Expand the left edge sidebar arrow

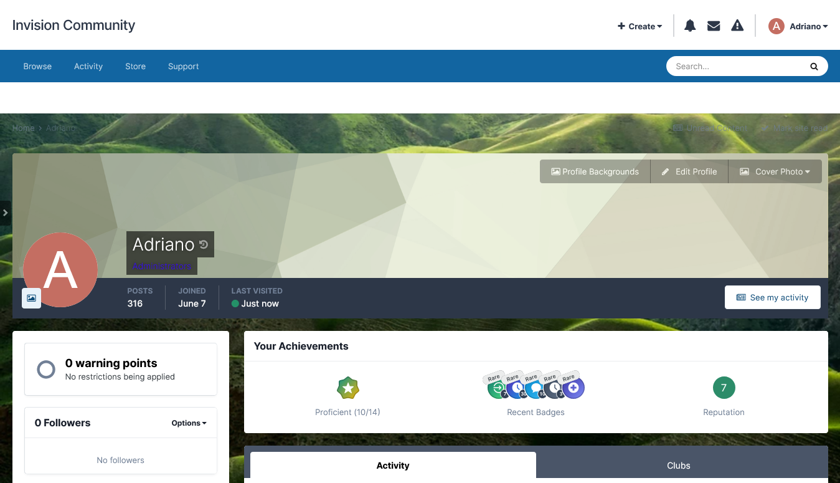5,213
